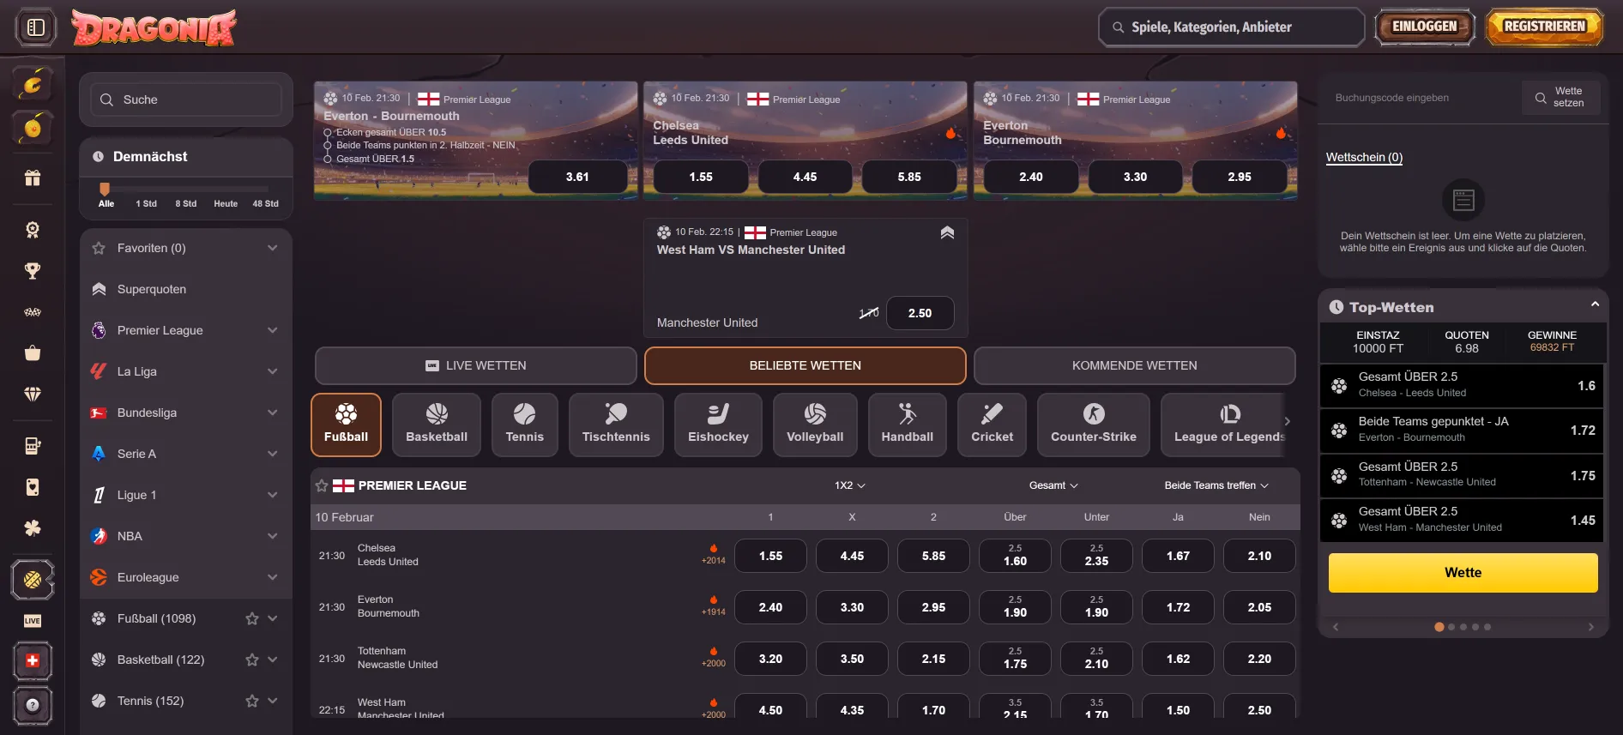
Task: Go to next Top-Wetten carousel slide arrow
Action: point(1591,627)
